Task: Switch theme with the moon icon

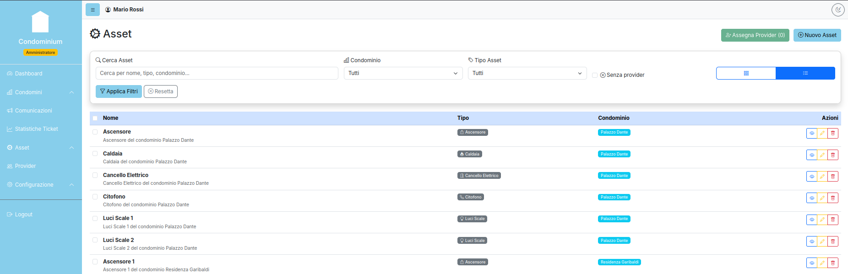Action: click(x=838, y=10)
